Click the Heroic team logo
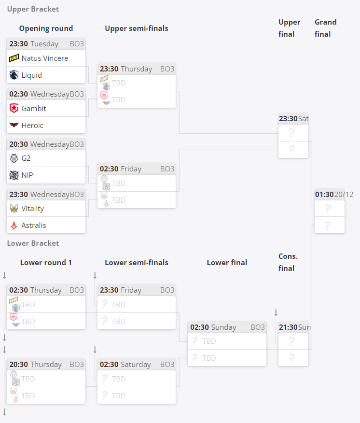360x423 pixels. click(x=14, y=125)
